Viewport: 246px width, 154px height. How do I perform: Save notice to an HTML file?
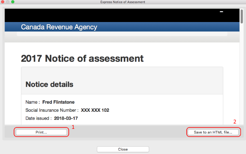(213, 132)
